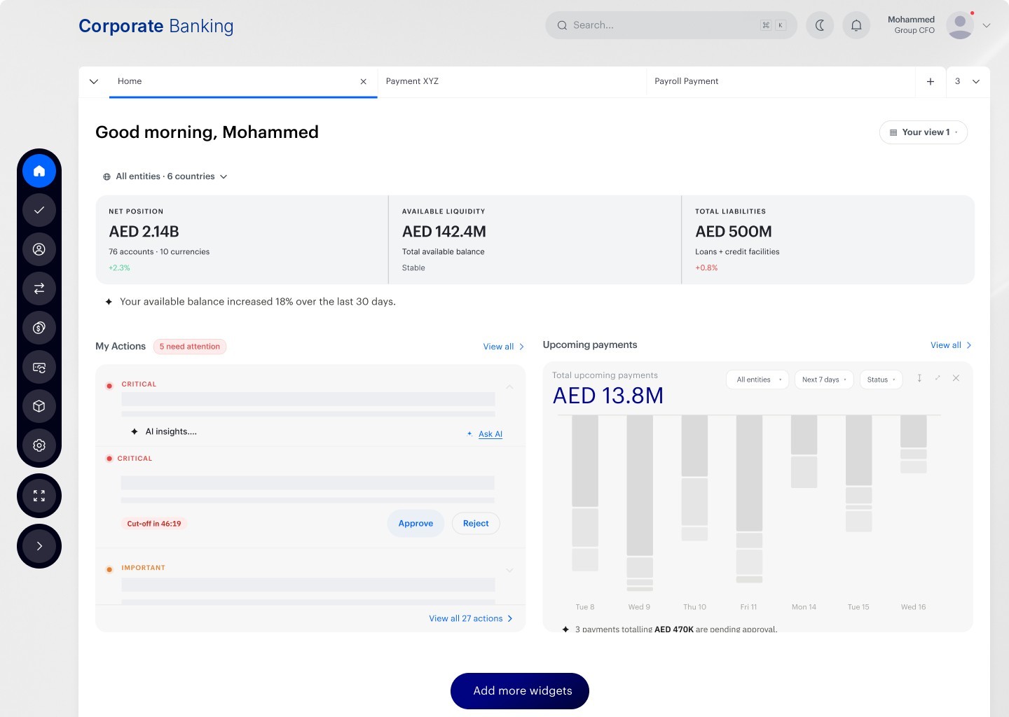Click View all in My Actions

click(x=504, y=347)
